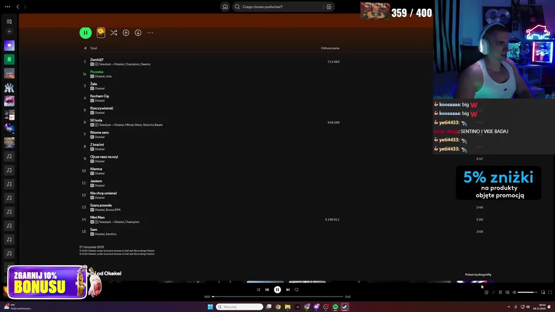Open the Now Playing view
This screenshot has width=555, height=312.
[486, 292]
